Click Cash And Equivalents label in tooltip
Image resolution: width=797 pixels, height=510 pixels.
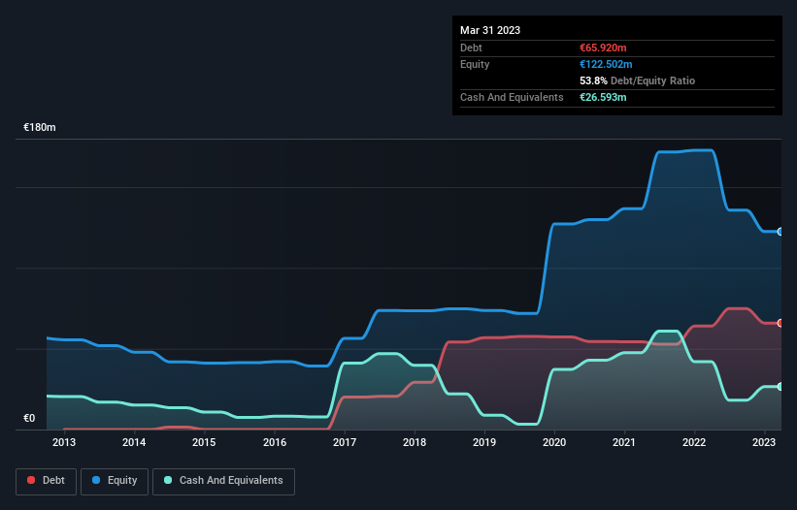[x=512, y=97]
